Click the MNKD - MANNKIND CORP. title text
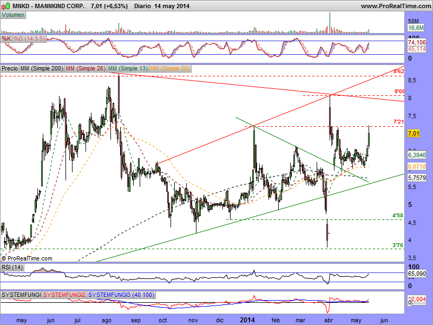The image size is (433, 325). click(x=49, y=6)
